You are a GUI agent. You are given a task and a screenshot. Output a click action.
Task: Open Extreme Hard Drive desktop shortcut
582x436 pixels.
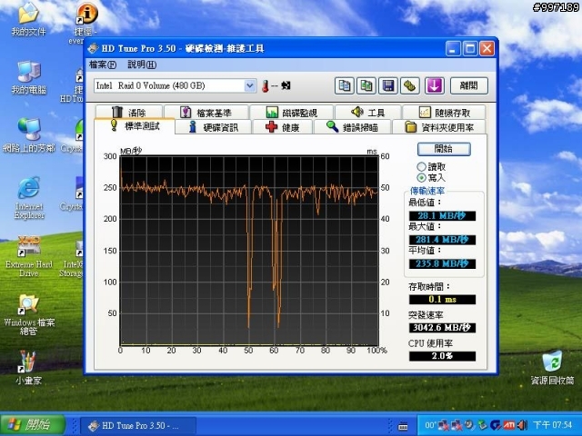[29, 256]
